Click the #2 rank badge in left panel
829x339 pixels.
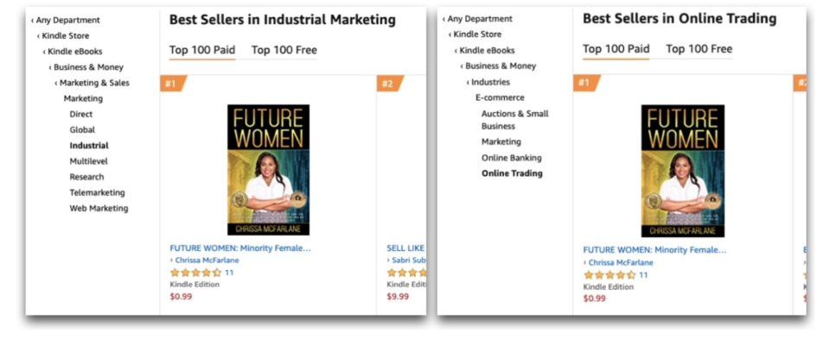pos(390,84)
